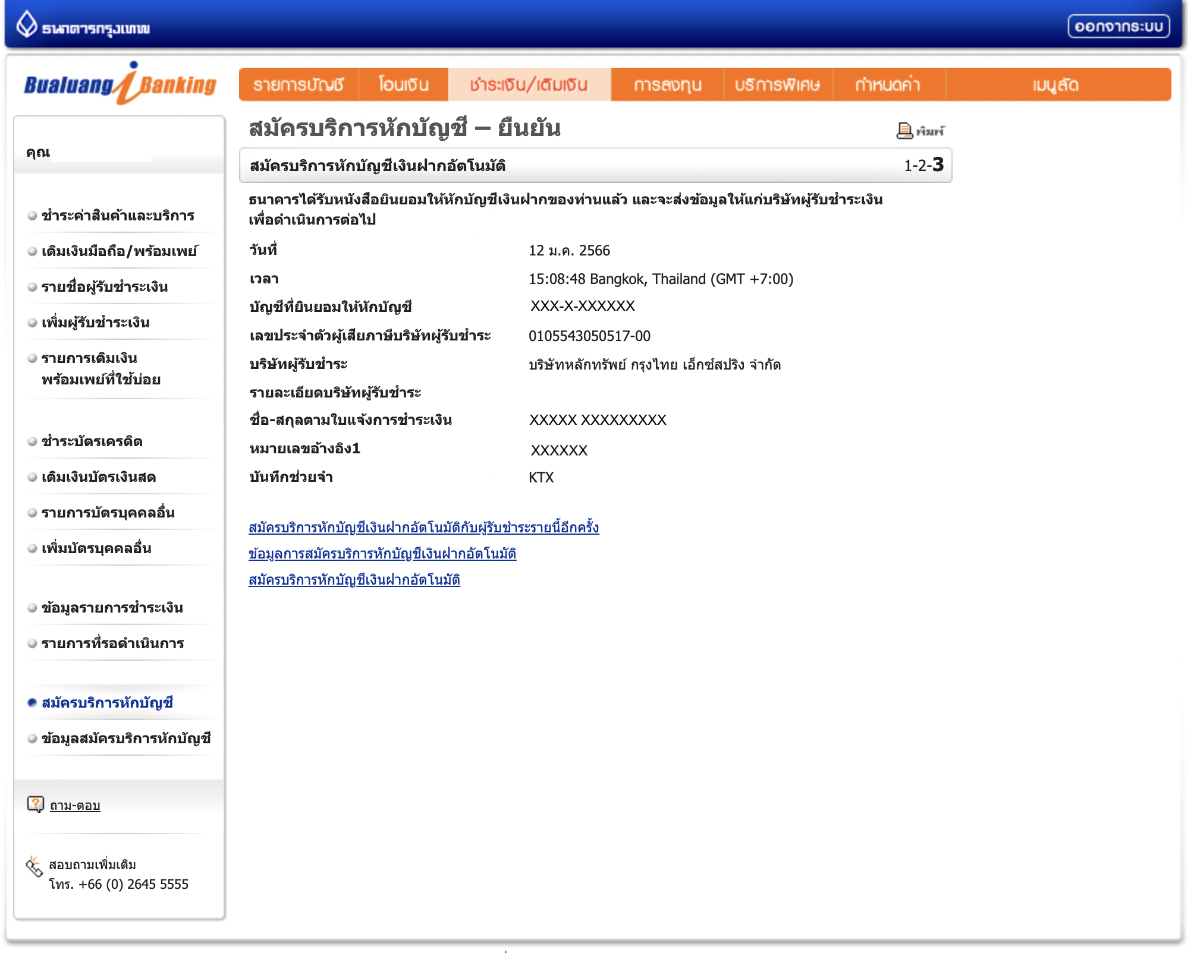The width and height of the screenshot is (1194, 953).
Task: Click link ข้อมูลการสมัครบริการหักบัญชีเงินฝากอัตโนมัติ
Action: point(382,554)
